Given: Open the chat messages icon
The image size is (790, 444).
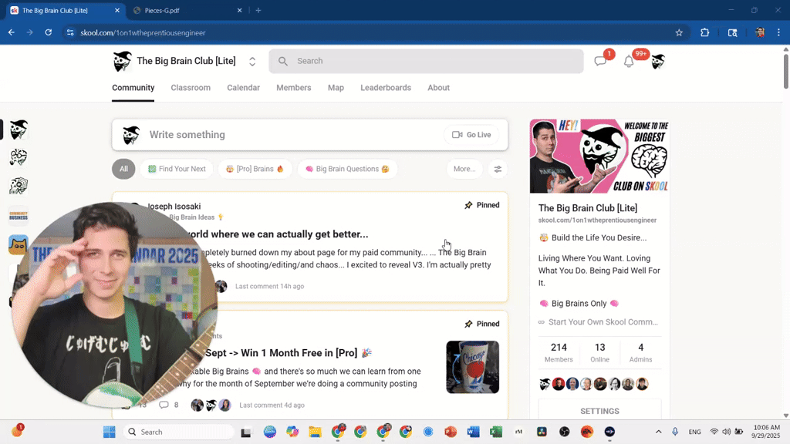Looking at the screenshot, I should point(599,62).
